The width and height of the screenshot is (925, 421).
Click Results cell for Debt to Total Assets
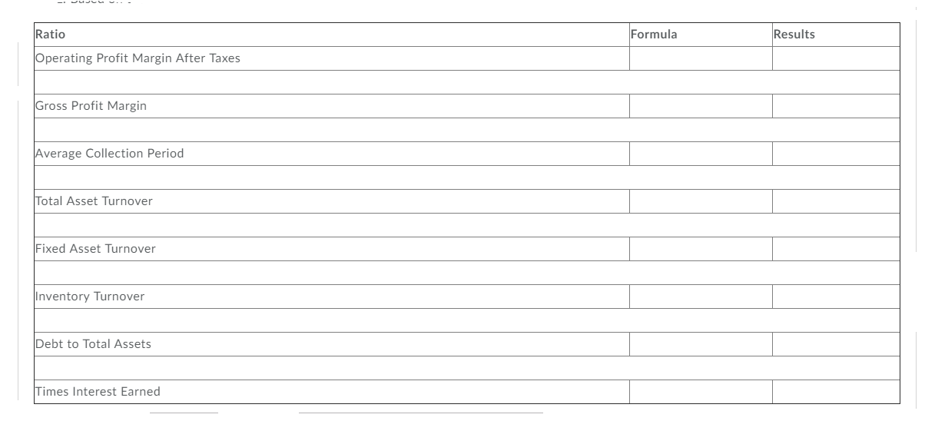(x=836, y=344)
